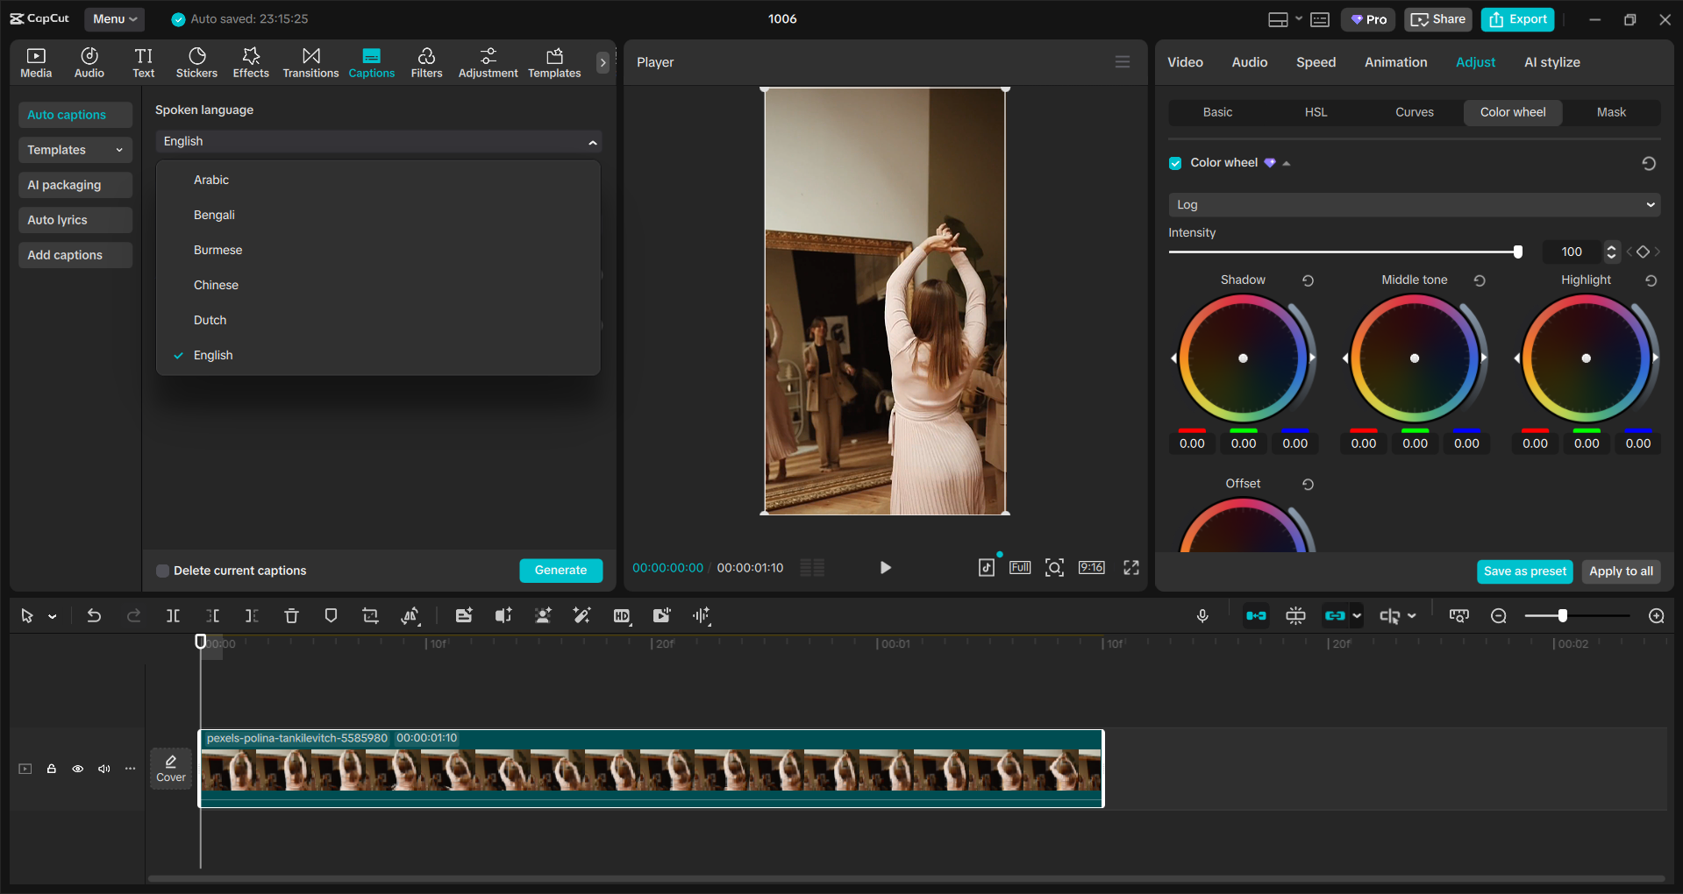Select English from the language list
1683x894 pixels.
tap(213, 355)
